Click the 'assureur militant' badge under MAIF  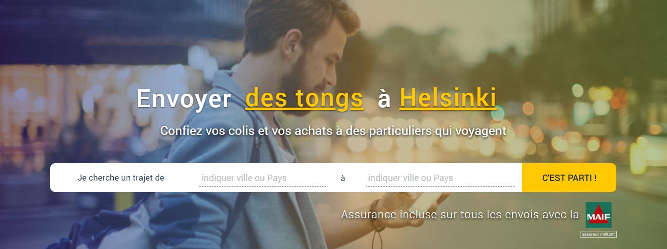pos(598,234)
